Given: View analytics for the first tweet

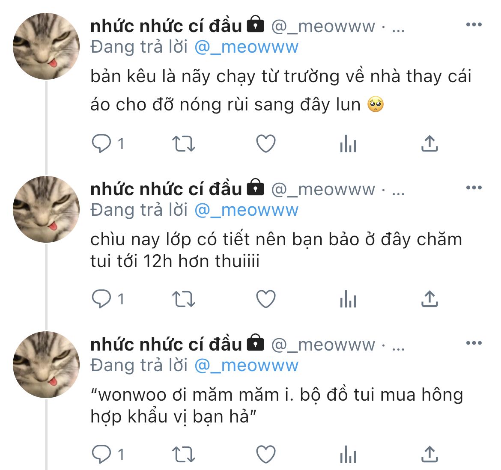Looking at the screenshot, I should point(348,143).
